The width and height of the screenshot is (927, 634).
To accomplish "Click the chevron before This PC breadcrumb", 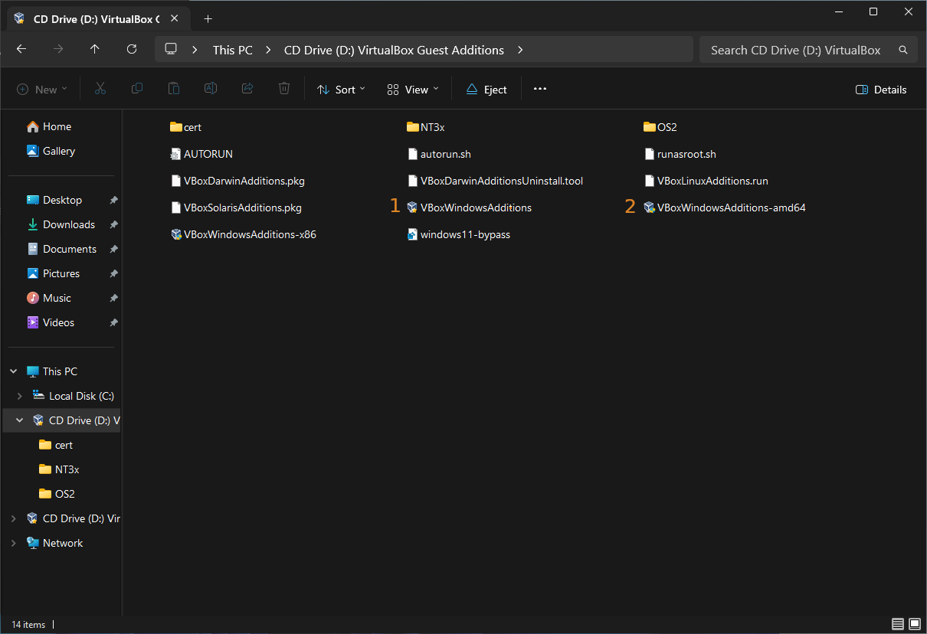I will [195, 50].
